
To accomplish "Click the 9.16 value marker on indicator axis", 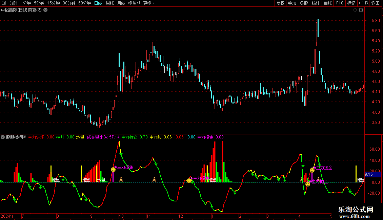I will pyautogui.click(x=369, y=174).
